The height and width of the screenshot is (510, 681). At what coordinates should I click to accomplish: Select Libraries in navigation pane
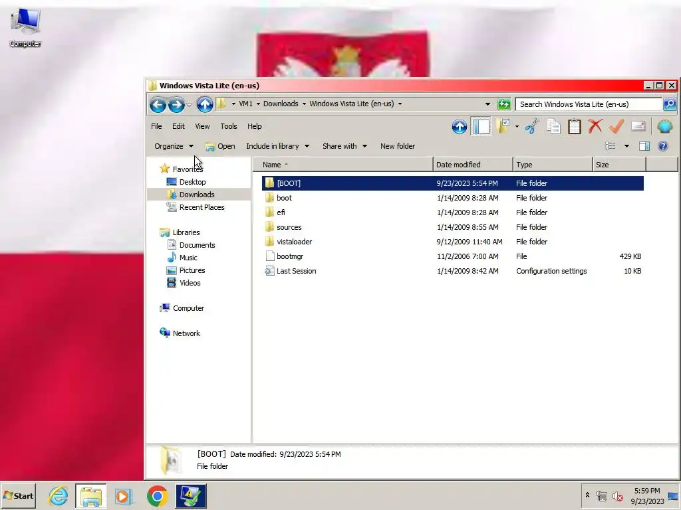(x=186, y=232)
